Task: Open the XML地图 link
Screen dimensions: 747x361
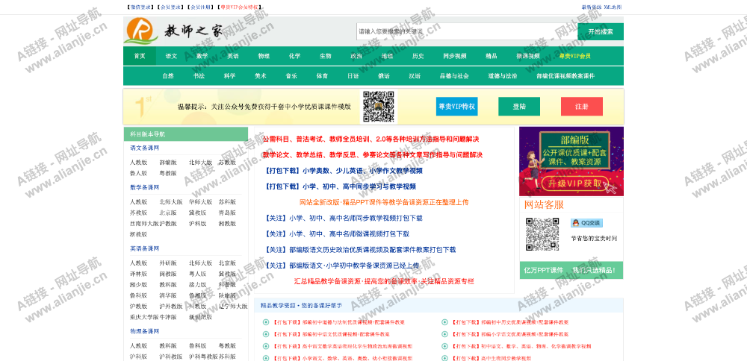Action: click(613, 7)
